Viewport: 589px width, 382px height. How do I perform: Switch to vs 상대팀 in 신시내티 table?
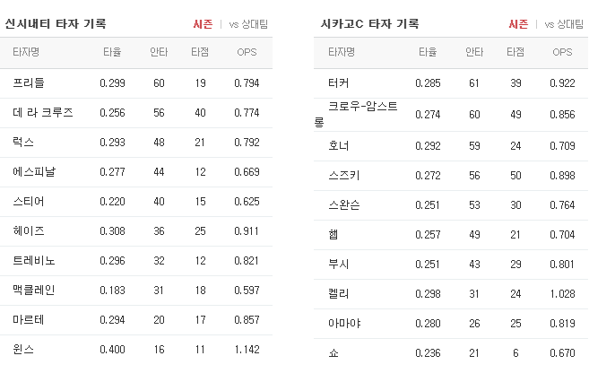point(248,24)
